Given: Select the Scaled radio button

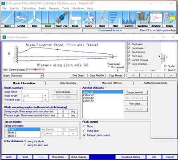Looking at the screenshot, I should click(x=165, y=66).
